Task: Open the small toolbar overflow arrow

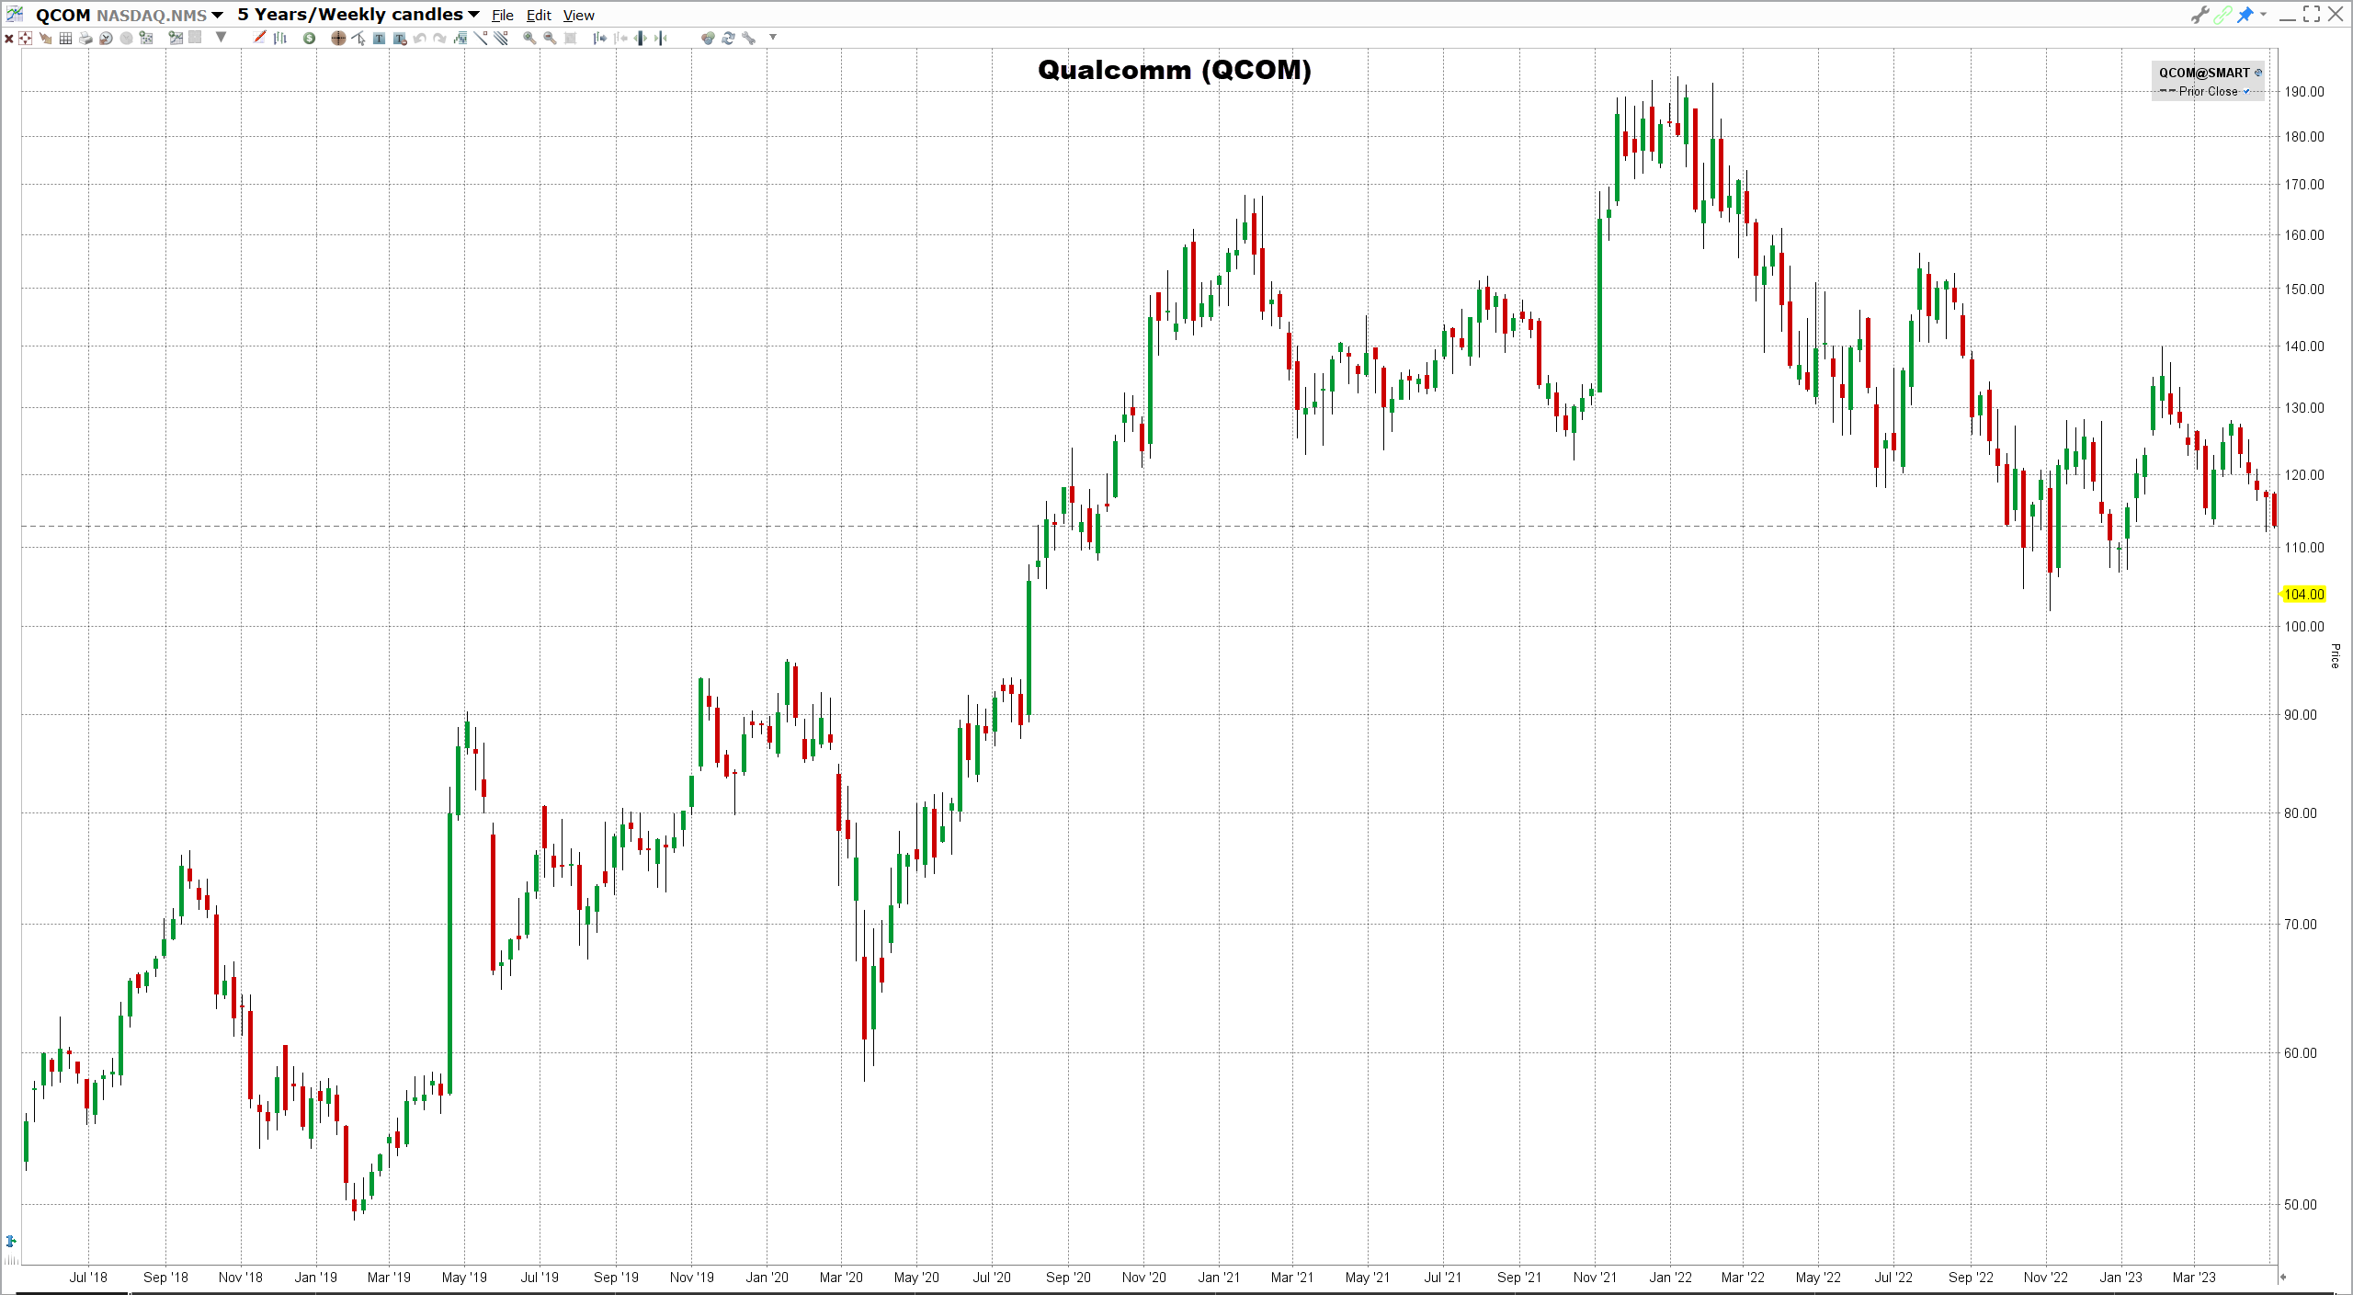Action: 773,37
